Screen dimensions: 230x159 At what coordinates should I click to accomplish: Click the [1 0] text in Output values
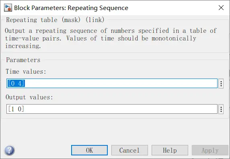pyautogui.click(x=16, y=109)
